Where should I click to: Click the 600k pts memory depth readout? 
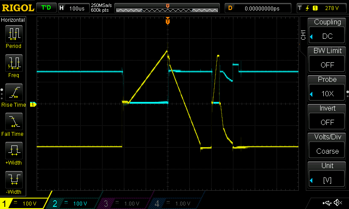(100, 10)
